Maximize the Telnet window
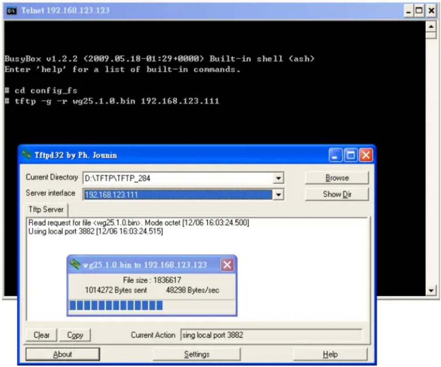441x367 pixels. 420,11
